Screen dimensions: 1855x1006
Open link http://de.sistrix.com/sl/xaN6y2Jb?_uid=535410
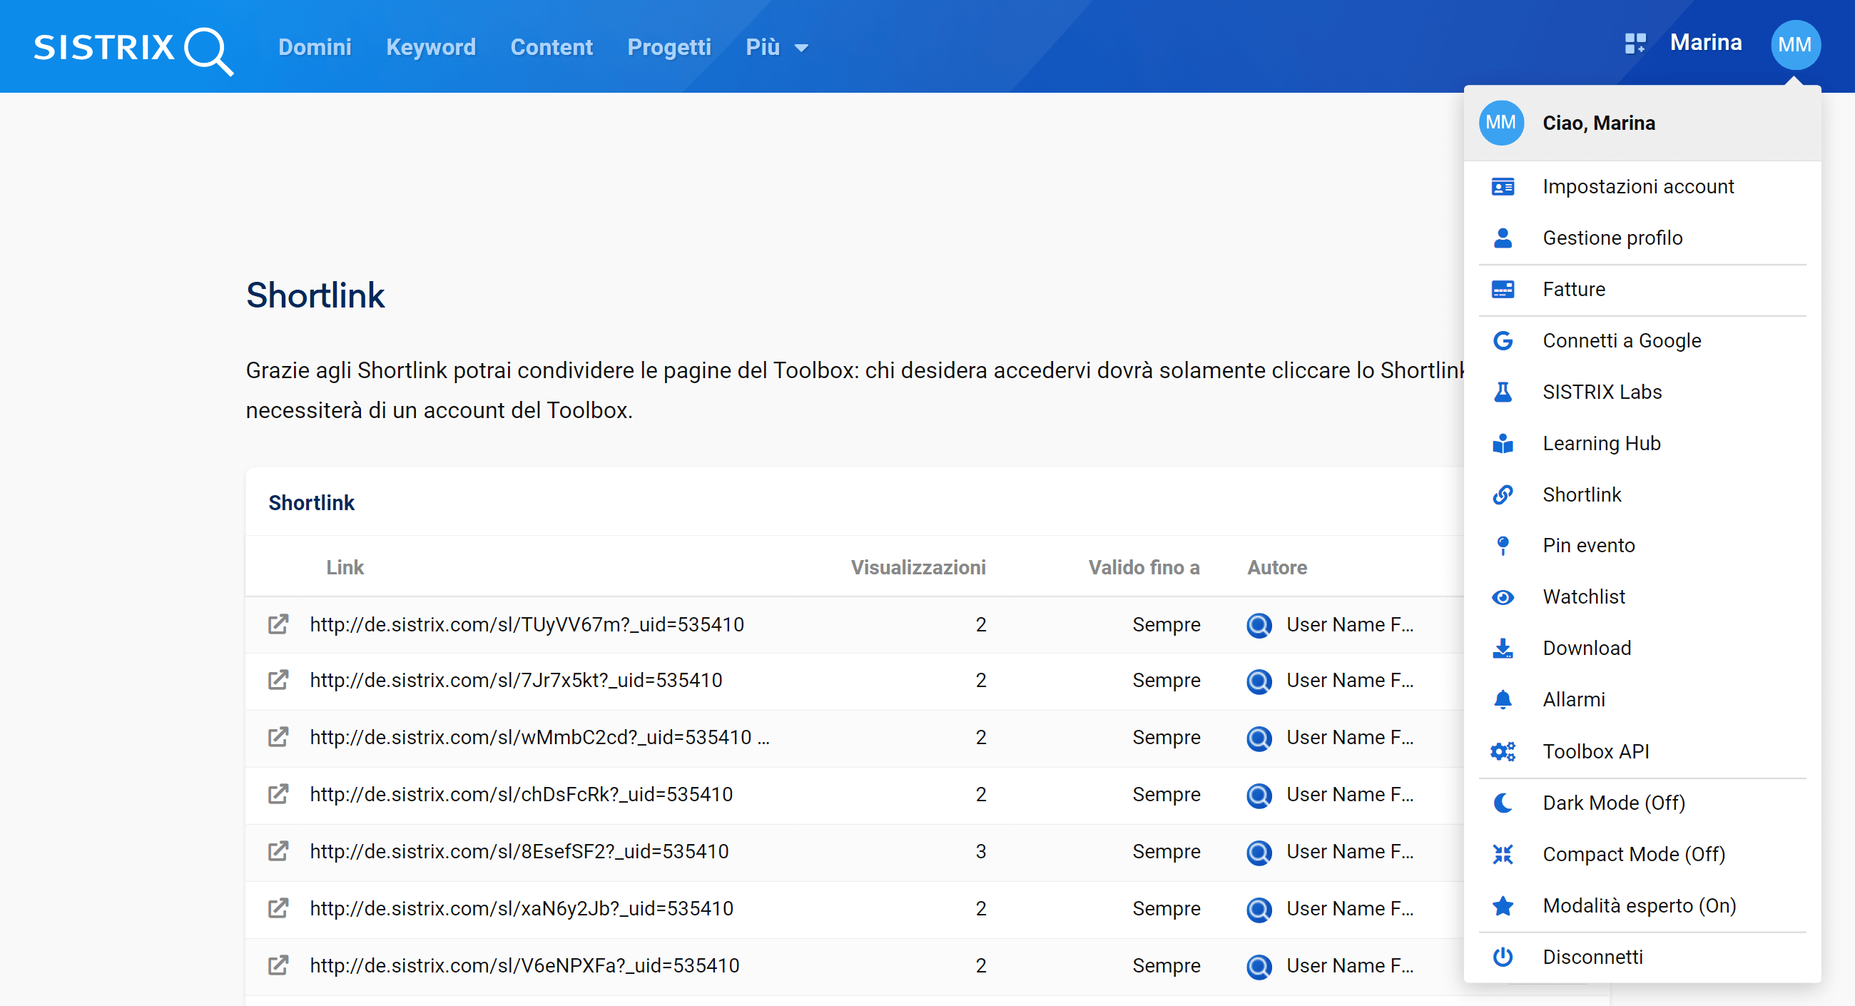click(522, 909)
